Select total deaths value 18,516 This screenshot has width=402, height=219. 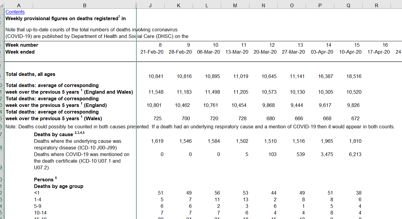354,77
